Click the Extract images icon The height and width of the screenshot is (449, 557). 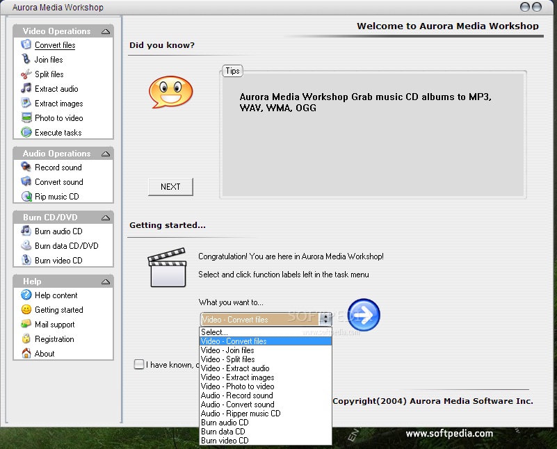point(26,103)
